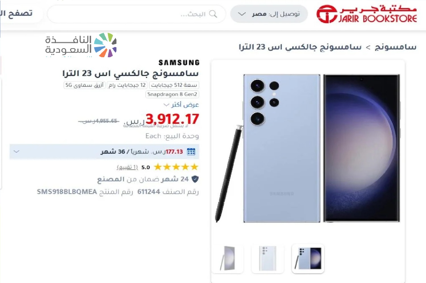Image resolution: width=426 pixels, height=283 pixels.
Task: Open the سامسونج breadcrumb link
Action: 396,47
